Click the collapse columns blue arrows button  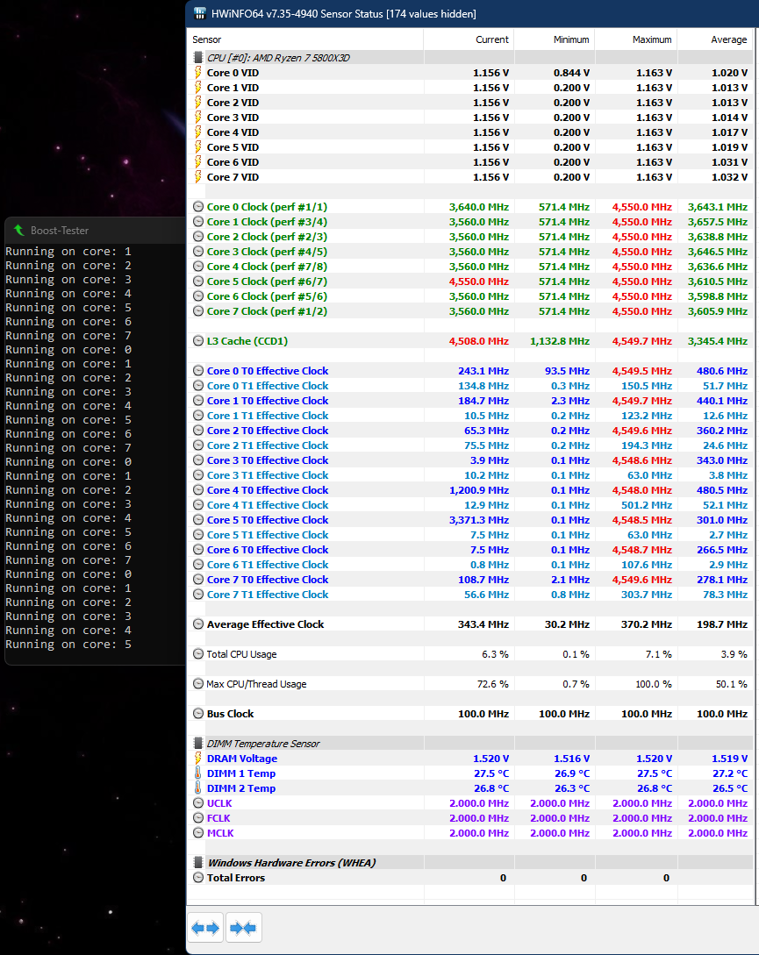click(243, 928)
